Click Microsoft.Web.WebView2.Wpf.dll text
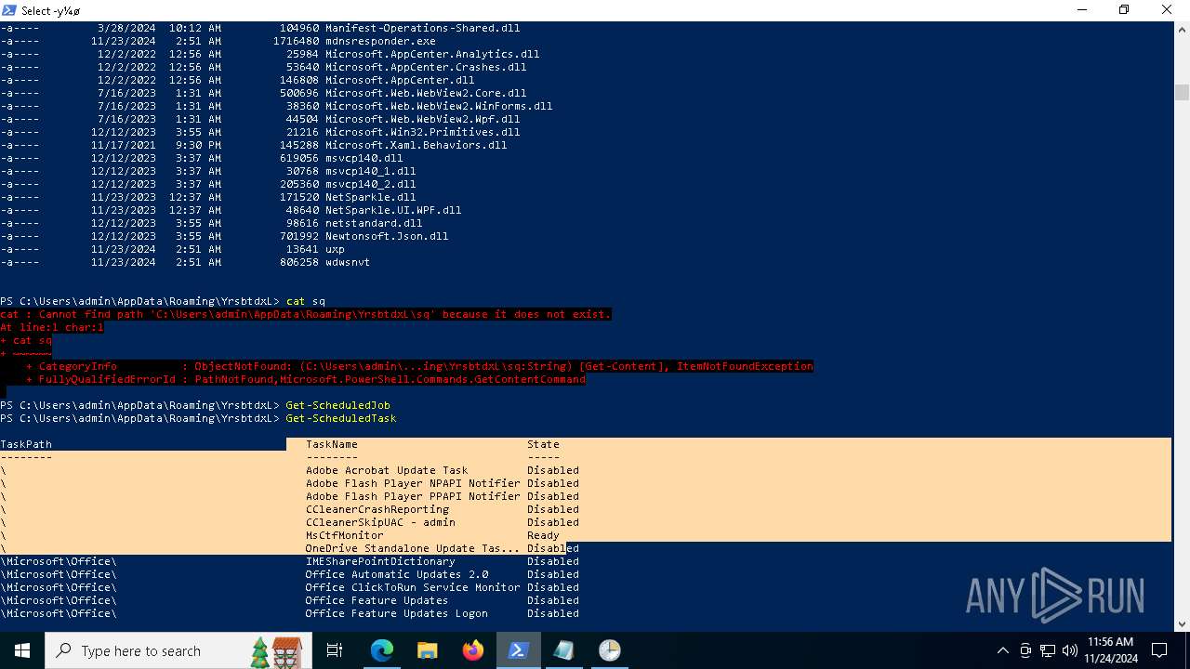Screen dimensions: 1190x669 pyautogui.click(x=422, y=119)
